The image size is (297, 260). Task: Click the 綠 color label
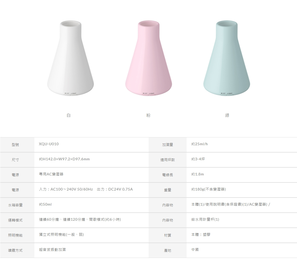click(227, 115)
